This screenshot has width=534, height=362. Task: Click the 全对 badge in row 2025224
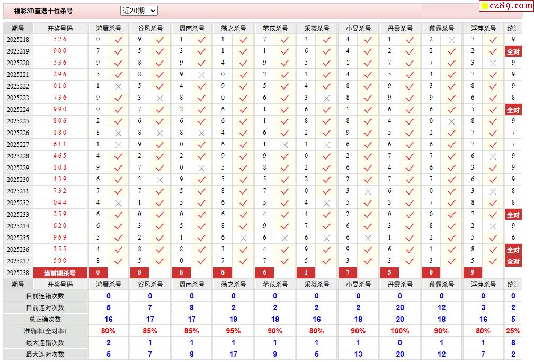513,110
